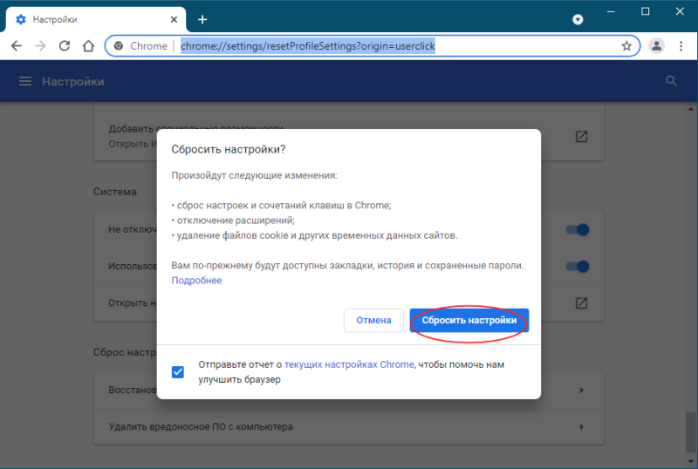
Task: Toggle the Не отключать background apps switch
Action: pos(578,229)
